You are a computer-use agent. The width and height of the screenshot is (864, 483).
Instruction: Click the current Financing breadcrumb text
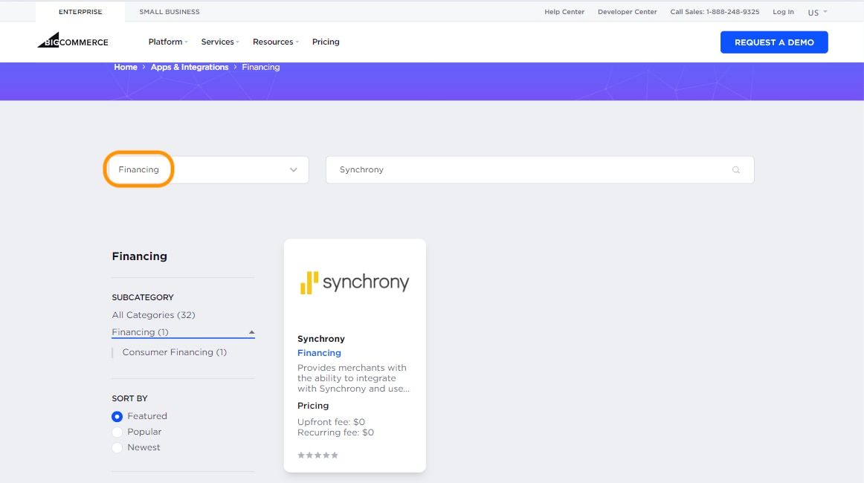261,67
